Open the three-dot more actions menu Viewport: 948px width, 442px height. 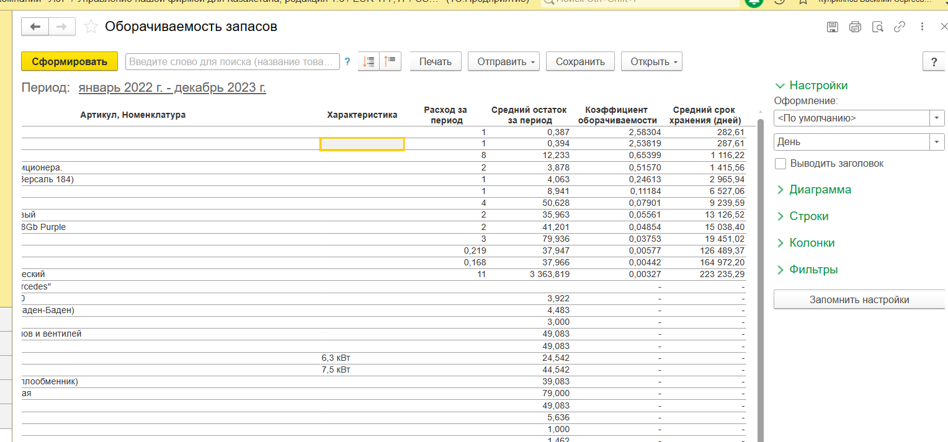click(923, 27)
